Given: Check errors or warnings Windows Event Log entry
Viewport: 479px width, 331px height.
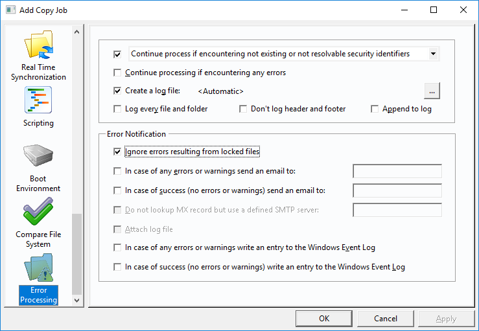Looking at the screenshot, I should coord(117,247).
